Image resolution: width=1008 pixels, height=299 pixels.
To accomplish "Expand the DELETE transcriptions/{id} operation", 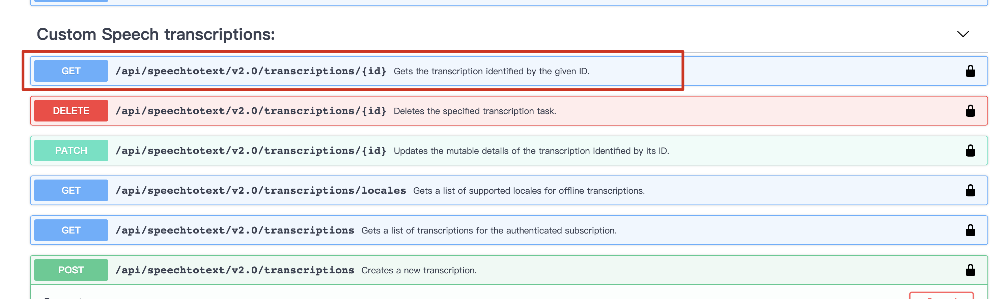I will (250, 111).
